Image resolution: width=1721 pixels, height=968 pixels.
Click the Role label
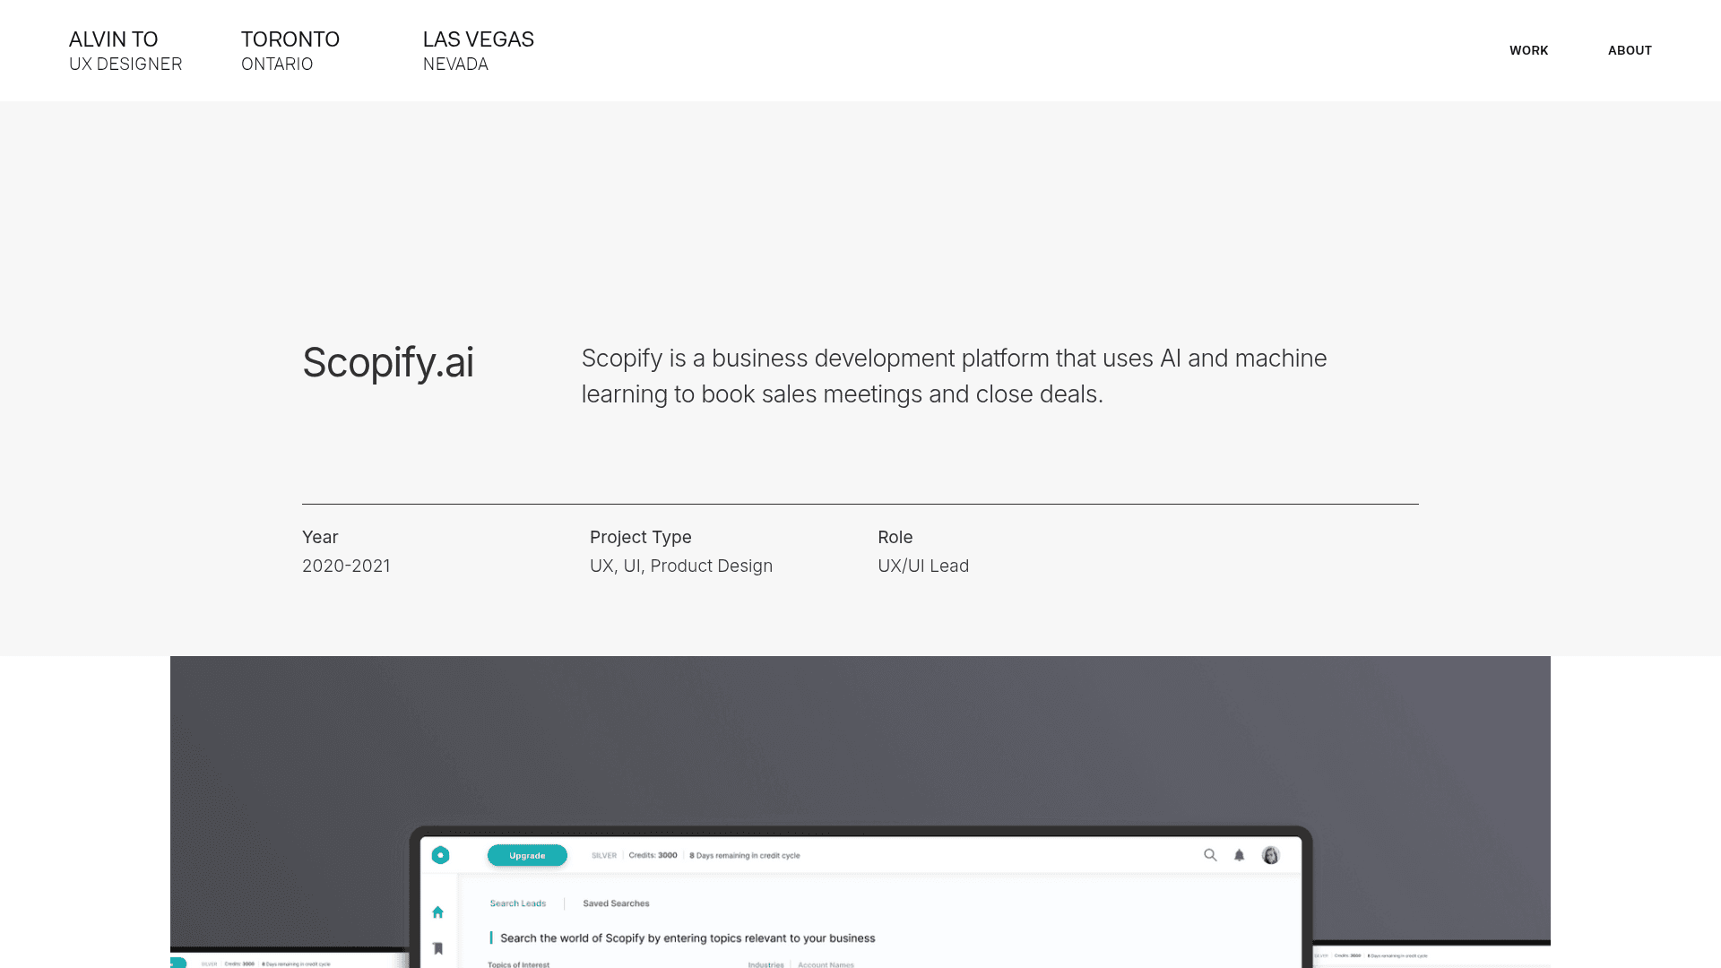[895, 537]
